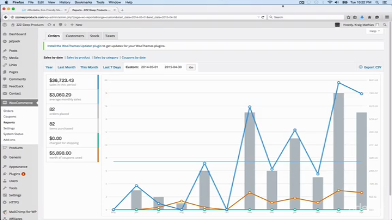Screen dimensions: 392x220
Task: Click Sales by category link
Action: pos(106,57)
